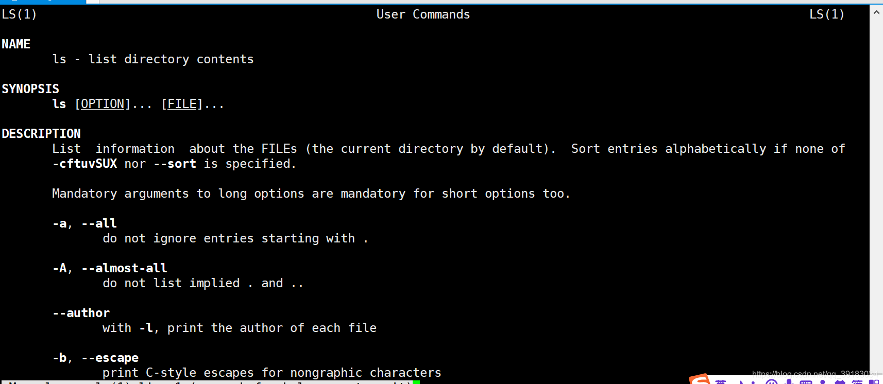Switch the simplified/traditional 简 icon

(x=857, y=381)
